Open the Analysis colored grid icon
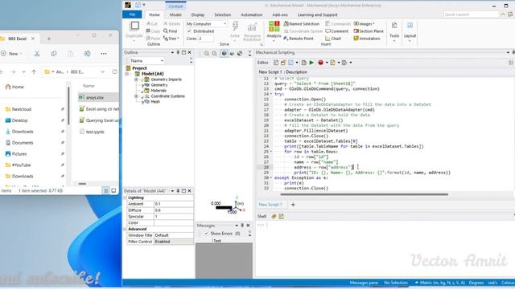515x289 pixels. [x=274, y=26]
